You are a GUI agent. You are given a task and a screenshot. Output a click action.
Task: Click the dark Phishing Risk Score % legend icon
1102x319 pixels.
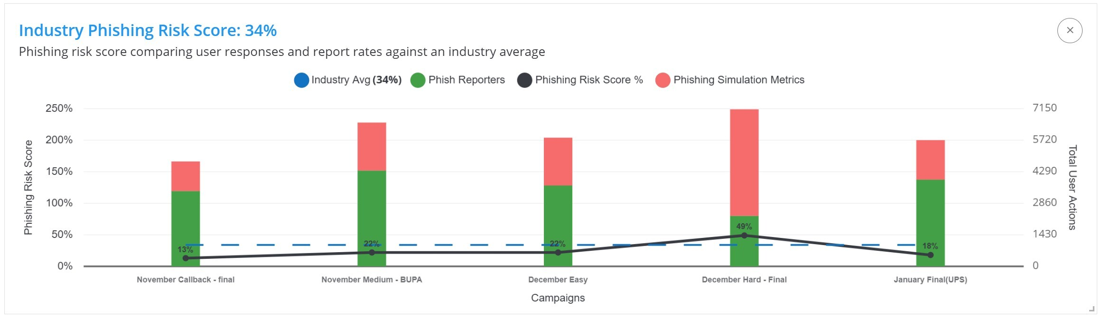pos(526,80)
